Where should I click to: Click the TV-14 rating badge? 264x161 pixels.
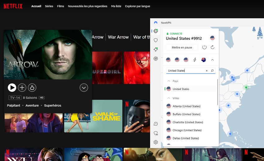click(15, 98)
